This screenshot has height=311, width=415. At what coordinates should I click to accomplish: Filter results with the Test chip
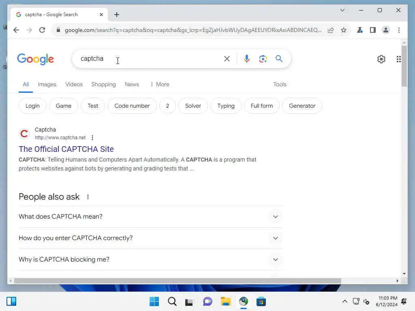[x=93, y=106]
